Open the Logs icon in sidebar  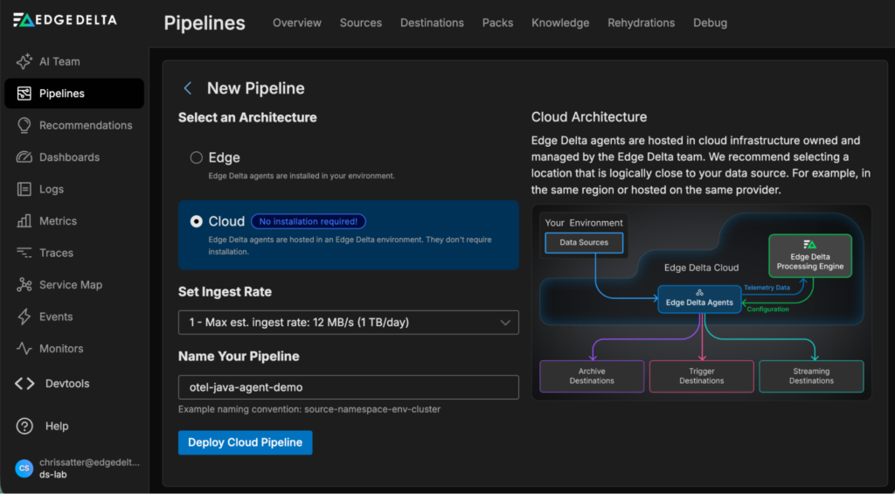[24, 189]
